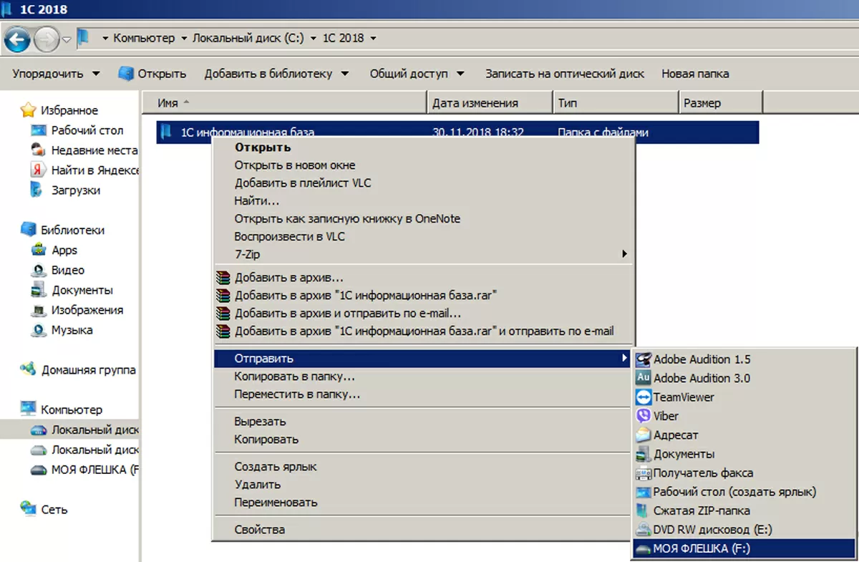
Task: Open the Изображения library icon
Action: tap(39, 310)
